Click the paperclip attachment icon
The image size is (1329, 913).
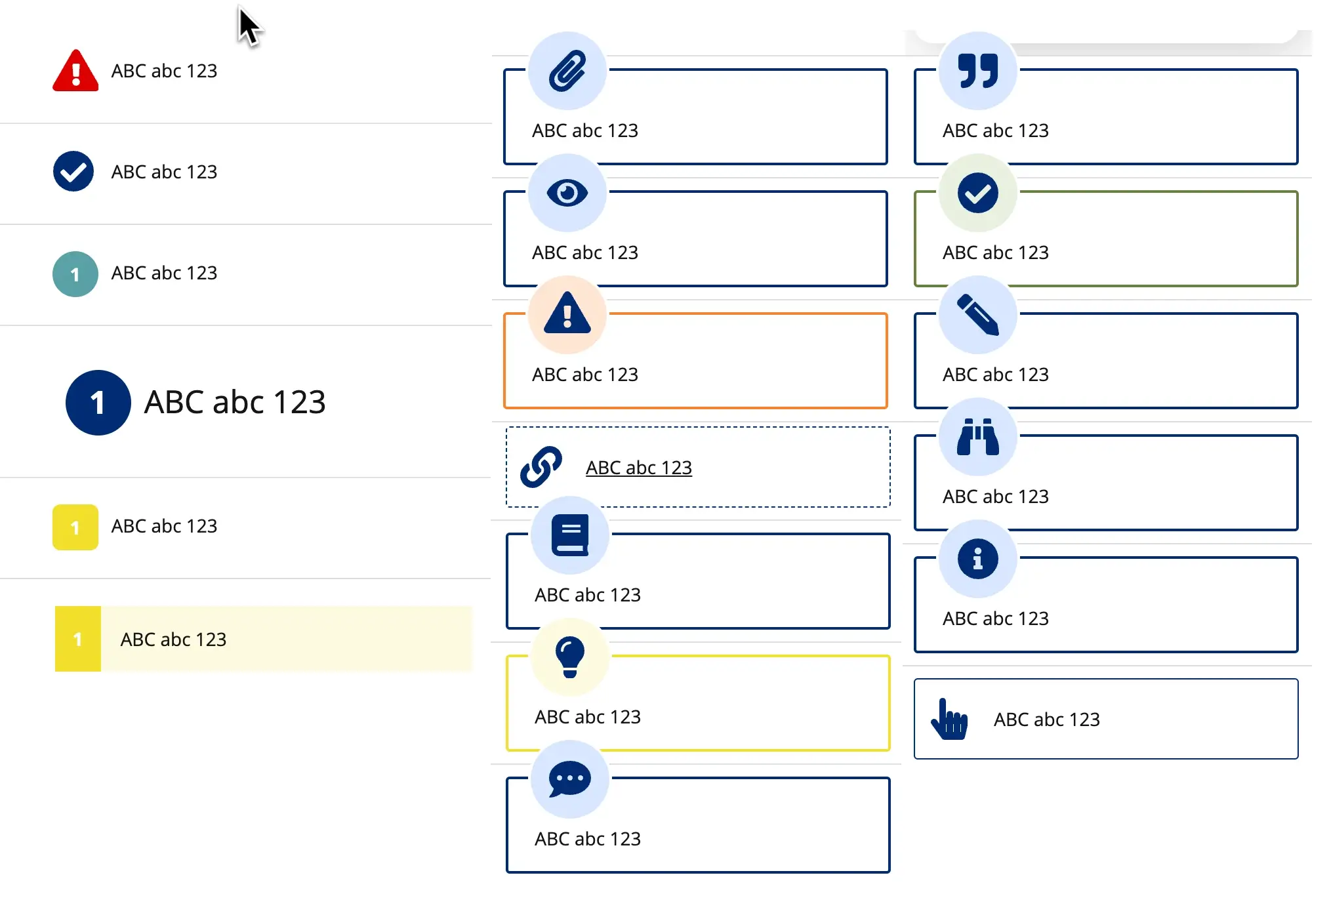click(567, 71)
